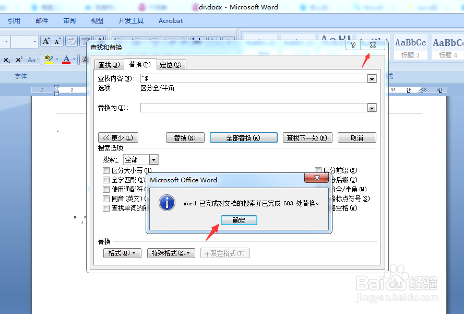Switch to the 定位(G) tab
Viewport: 464px width, 314px height.
point(171,65)
